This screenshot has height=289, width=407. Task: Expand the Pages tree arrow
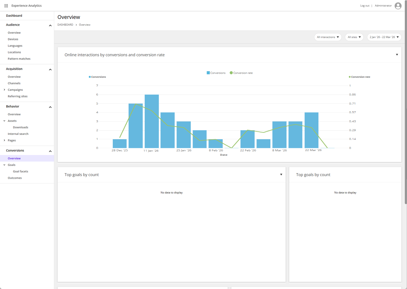coord(4,140)
